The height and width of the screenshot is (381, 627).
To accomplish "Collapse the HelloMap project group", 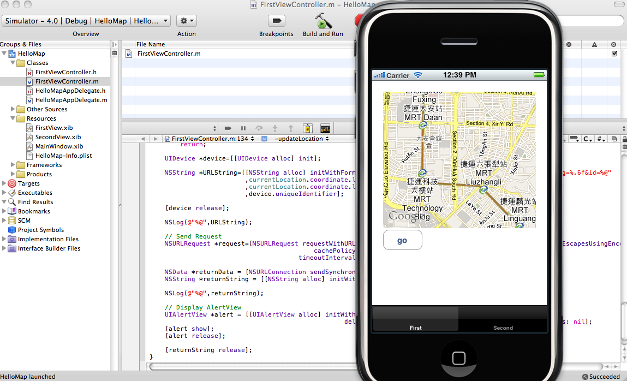I will tap(4, 53).
